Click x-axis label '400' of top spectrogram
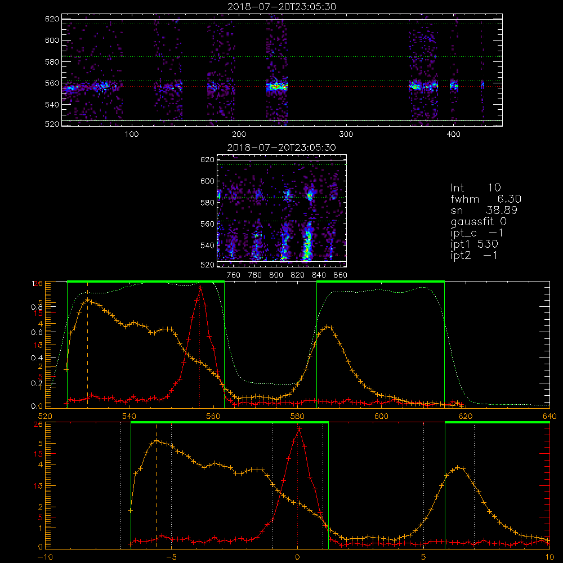This screenshot has width=563, height=563. tap(453, 135)
